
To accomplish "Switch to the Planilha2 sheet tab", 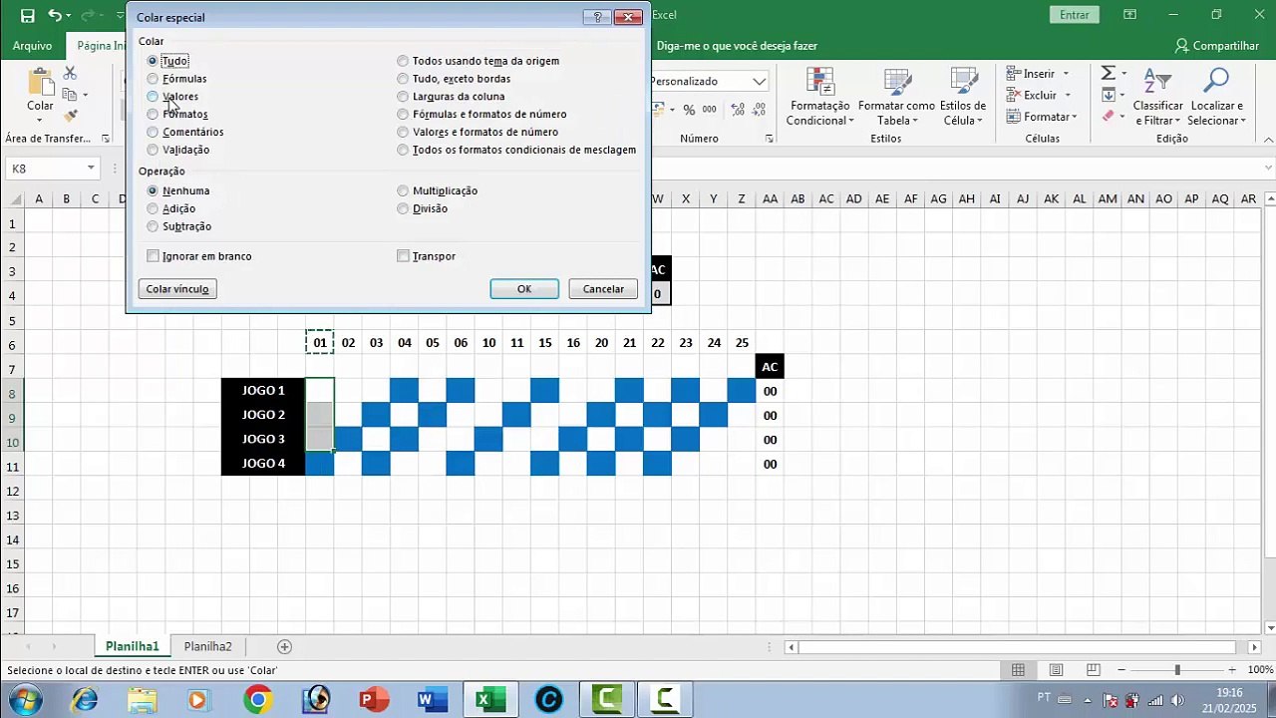I will point(207,646).
